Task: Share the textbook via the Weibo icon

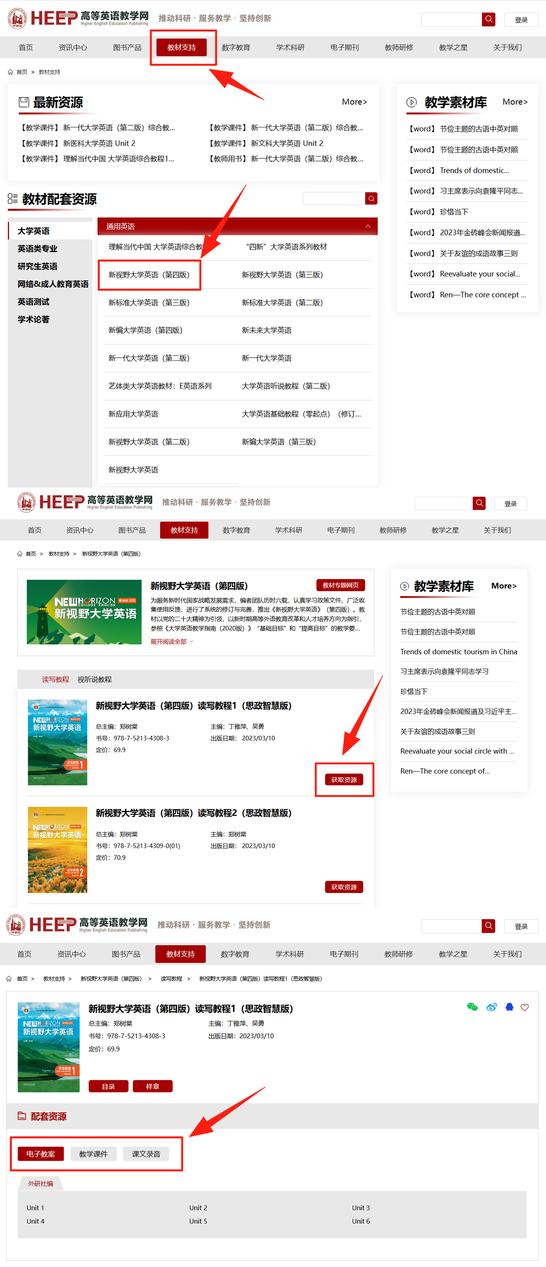Action: click(x=491, y=1007)
